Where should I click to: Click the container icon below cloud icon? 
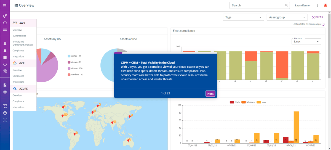click(5, 30)
